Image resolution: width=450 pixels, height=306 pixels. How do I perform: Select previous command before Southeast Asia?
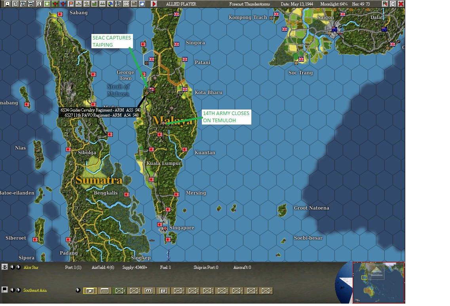click(12, 290)
